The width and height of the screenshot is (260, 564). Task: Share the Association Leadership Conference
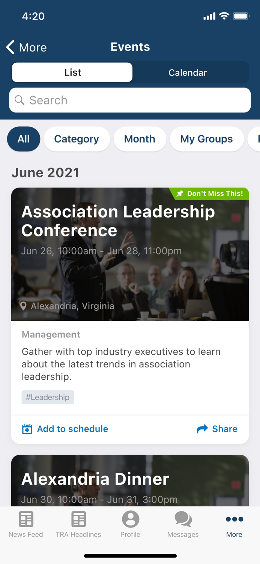pyautogui.click(x=217, y=429)
